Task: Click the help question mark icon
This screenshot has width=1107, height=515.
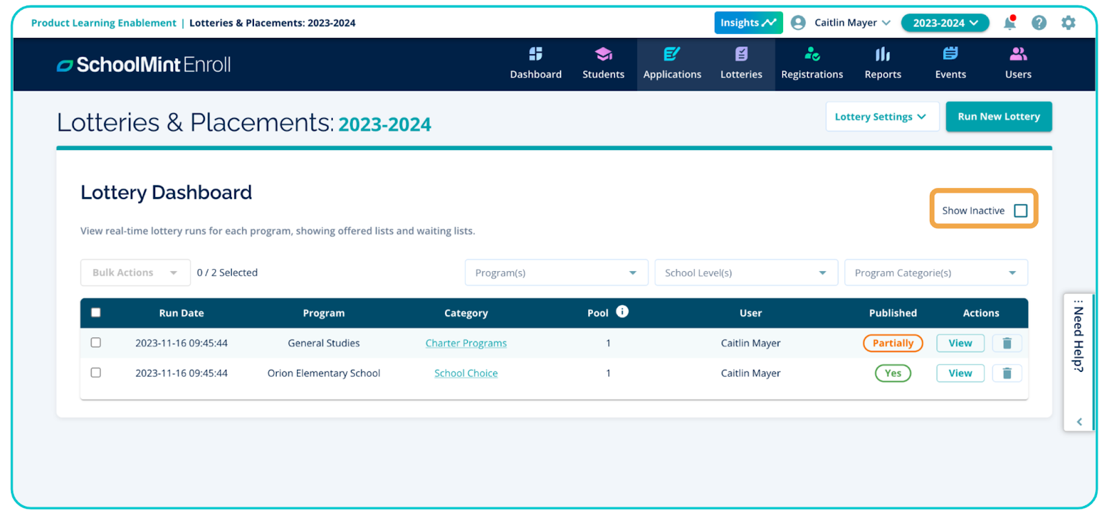Action: point(1039,23)
